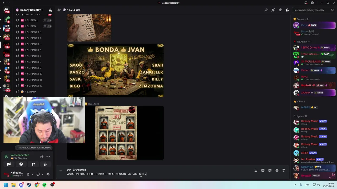Open Discord direct messages home icon

[x=6, y=10]
